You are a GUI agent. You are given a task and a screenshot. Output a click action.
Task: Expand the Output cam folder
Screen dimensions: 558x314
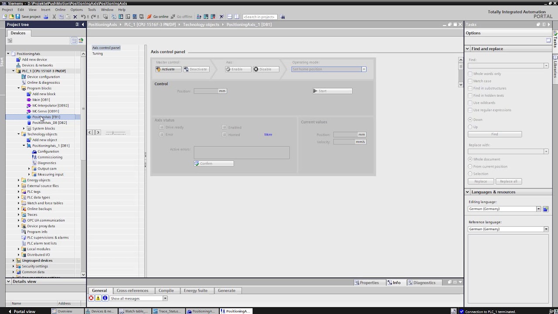tap(29, 169)
